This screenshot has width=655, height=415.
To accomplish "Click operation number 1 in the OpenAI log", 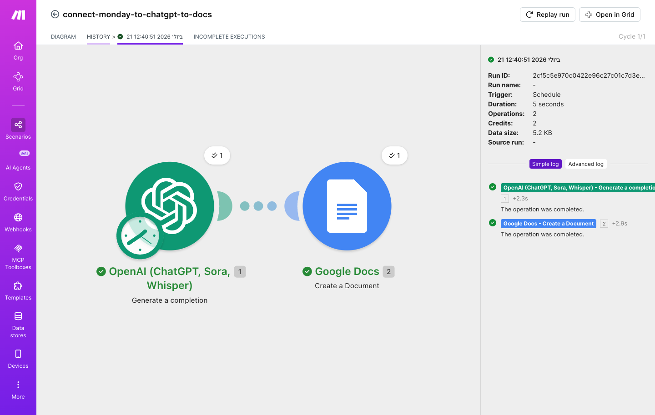I will [x=505, y=199].
